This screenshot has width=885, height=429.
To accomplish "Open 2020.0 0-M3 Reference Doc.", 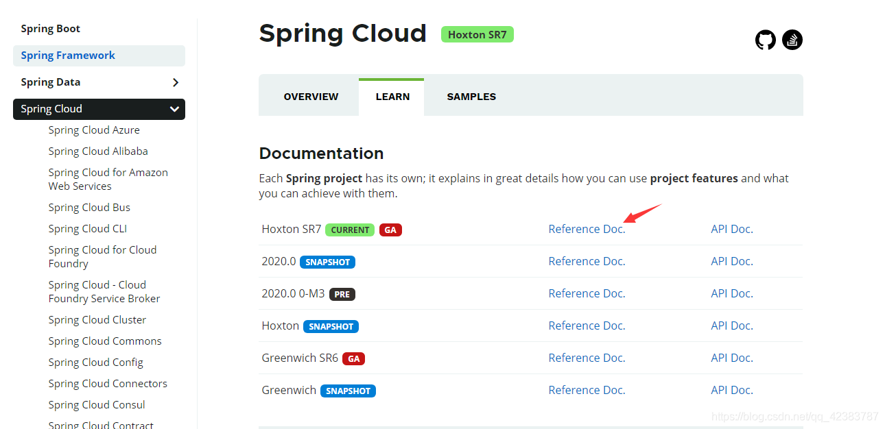I will pyautogui.click(x=587, y=293).
